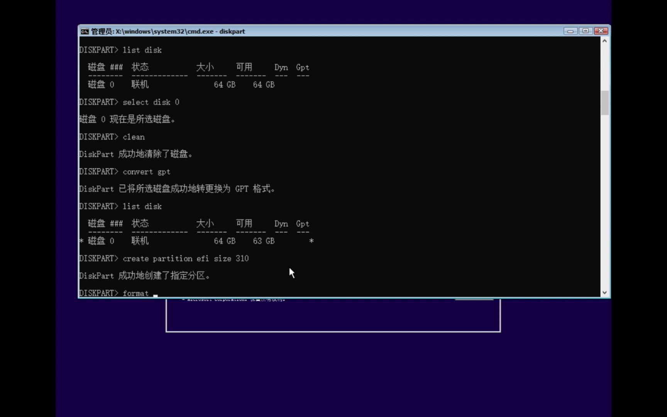Click the GPT conversion success message
Viewport: 667px width, 417px height.
[x=177, y=189]
